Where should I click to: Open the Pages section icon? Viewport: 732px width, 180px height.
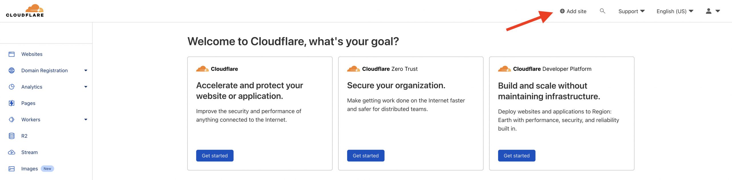coord(12,103)
